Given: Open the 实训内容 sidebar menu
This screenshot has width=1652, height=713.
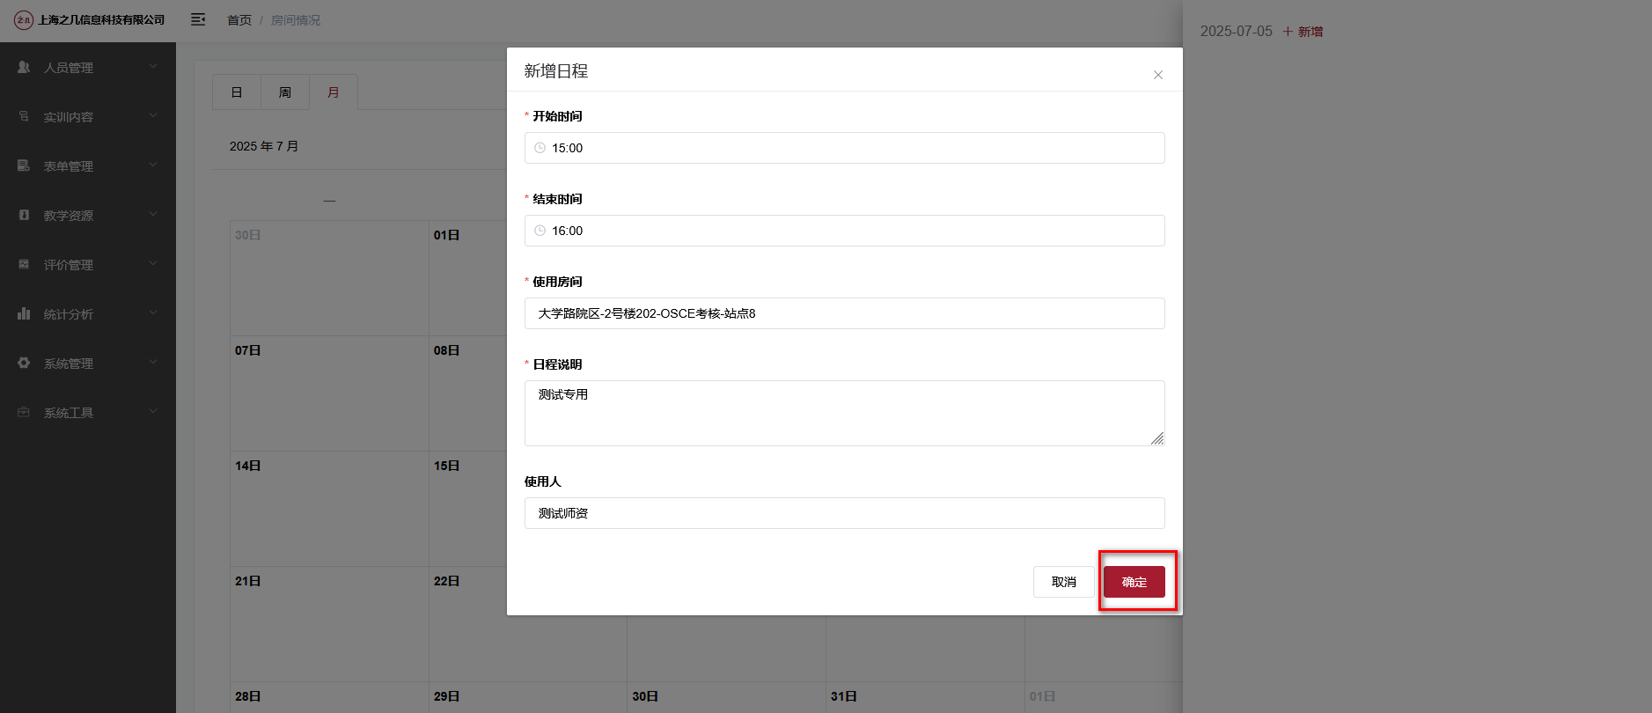Looking at the screenshot, I should (x=88, y=116).
